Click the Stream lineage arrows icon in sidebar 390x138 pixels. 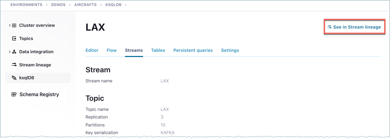tap(14, 65)
